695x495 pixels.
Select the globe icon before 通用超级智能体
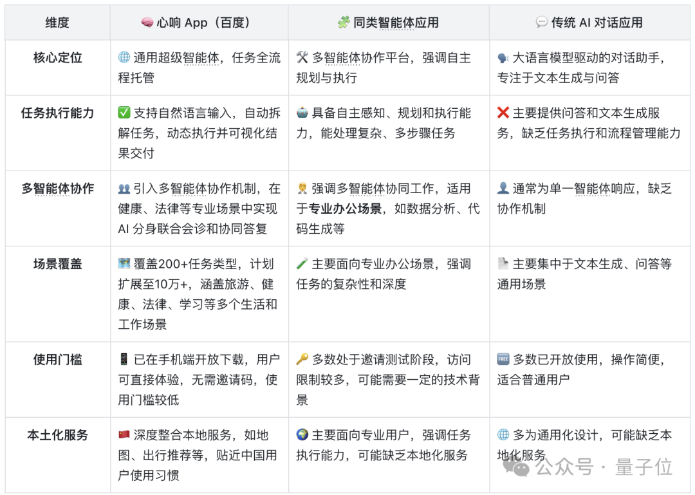(x=124, y=57)
